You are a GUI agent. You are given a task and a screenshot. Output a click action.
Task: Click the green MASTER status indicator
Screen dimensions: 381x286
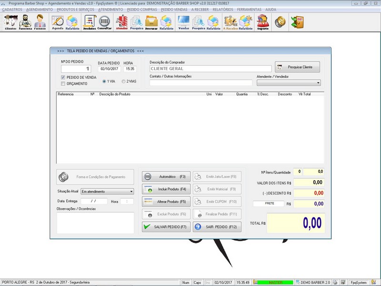275,282
